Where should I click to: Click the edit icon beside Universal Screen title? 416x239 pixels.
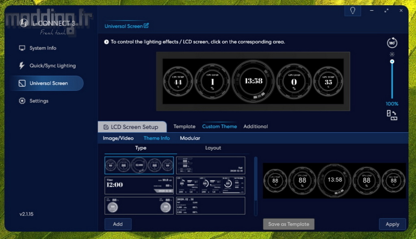[x=146, y=26]
